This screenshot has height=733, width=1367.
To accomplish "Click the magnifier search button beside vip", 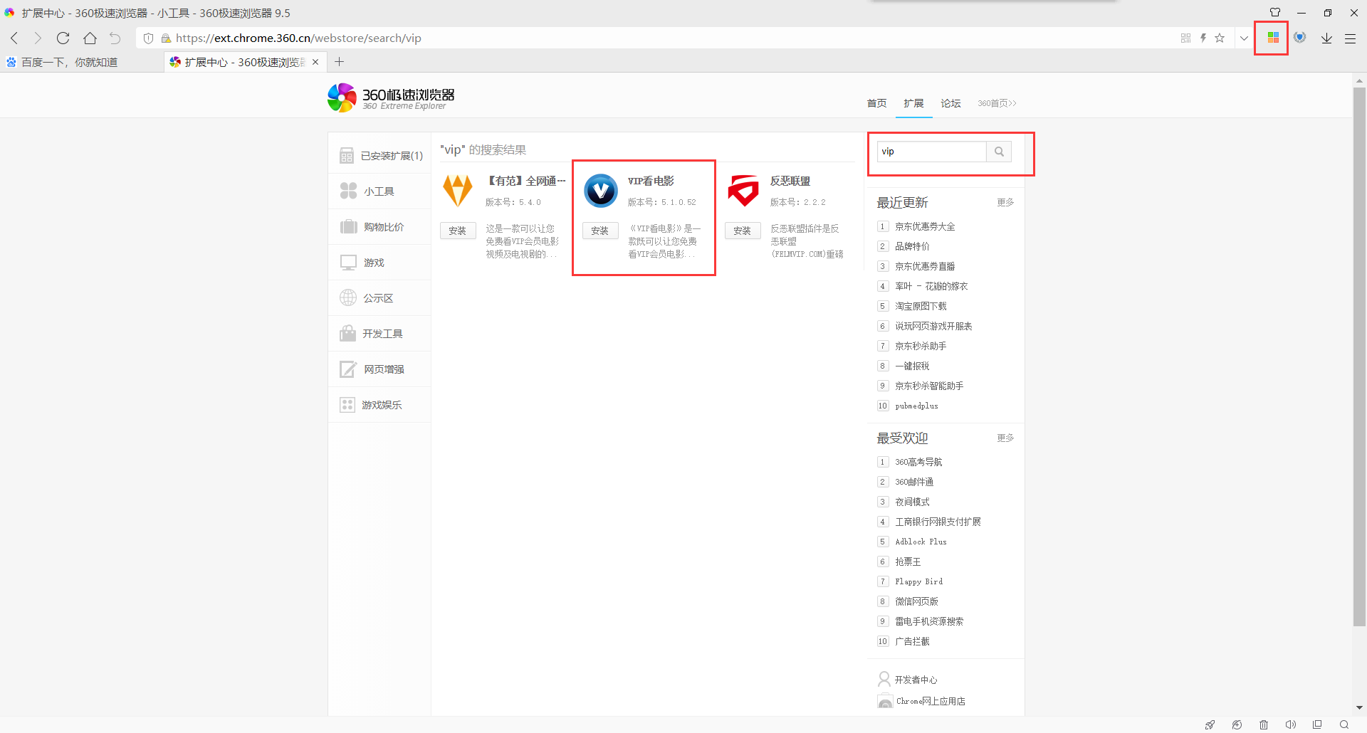I will tap(999, 152).
